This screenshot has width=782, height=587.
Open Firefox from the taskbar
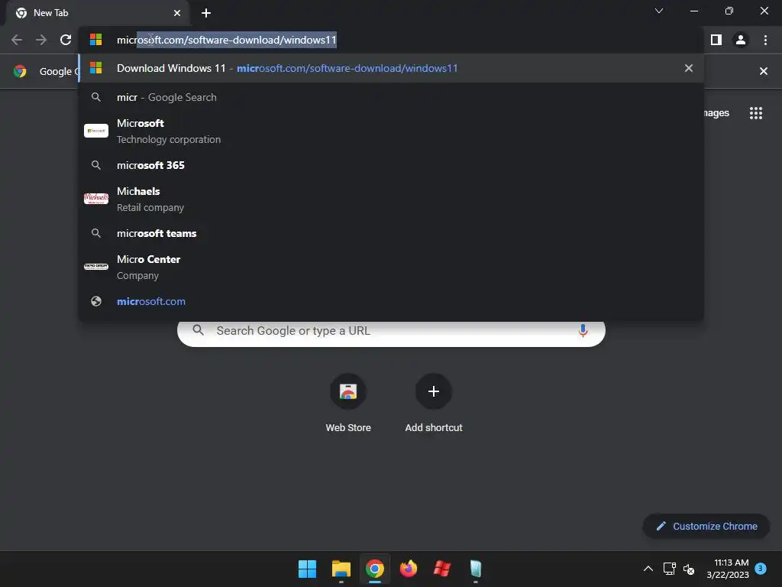pyautogui.click(x=409, y=569)
